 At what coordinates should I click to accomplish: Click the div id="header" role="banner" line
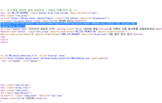(21, 61)
